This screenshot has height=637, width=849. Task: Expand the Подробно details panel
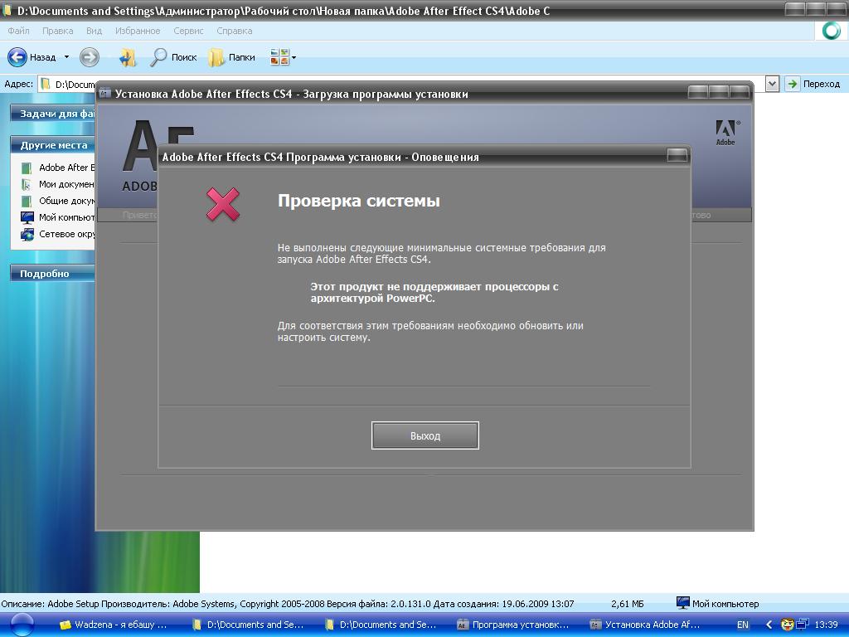(51, 274)
